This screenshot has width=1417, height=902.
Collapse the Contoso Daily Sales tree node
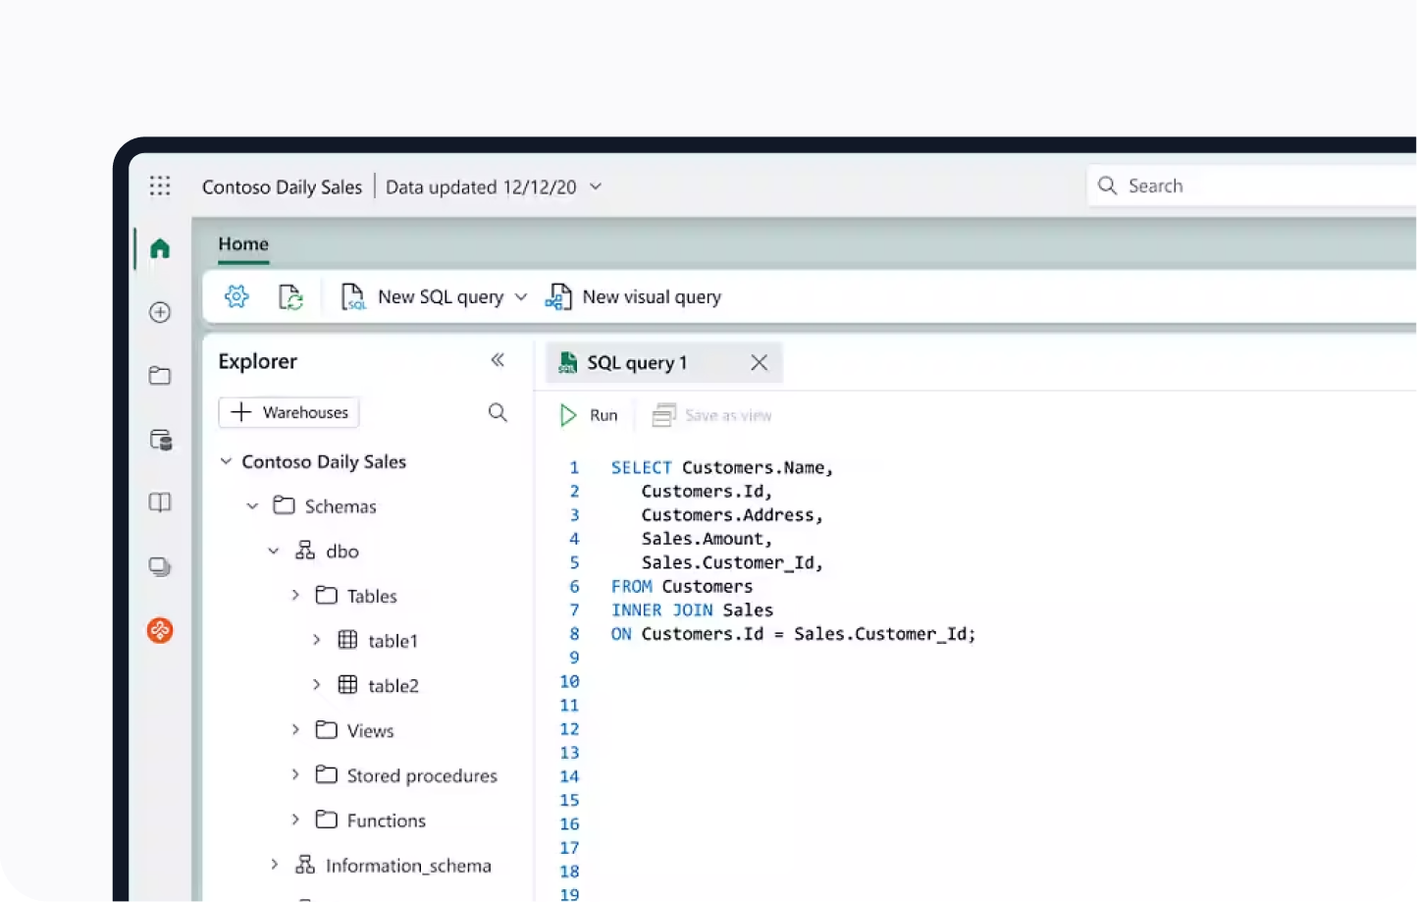pyautogui.click(x=226, y=461)
